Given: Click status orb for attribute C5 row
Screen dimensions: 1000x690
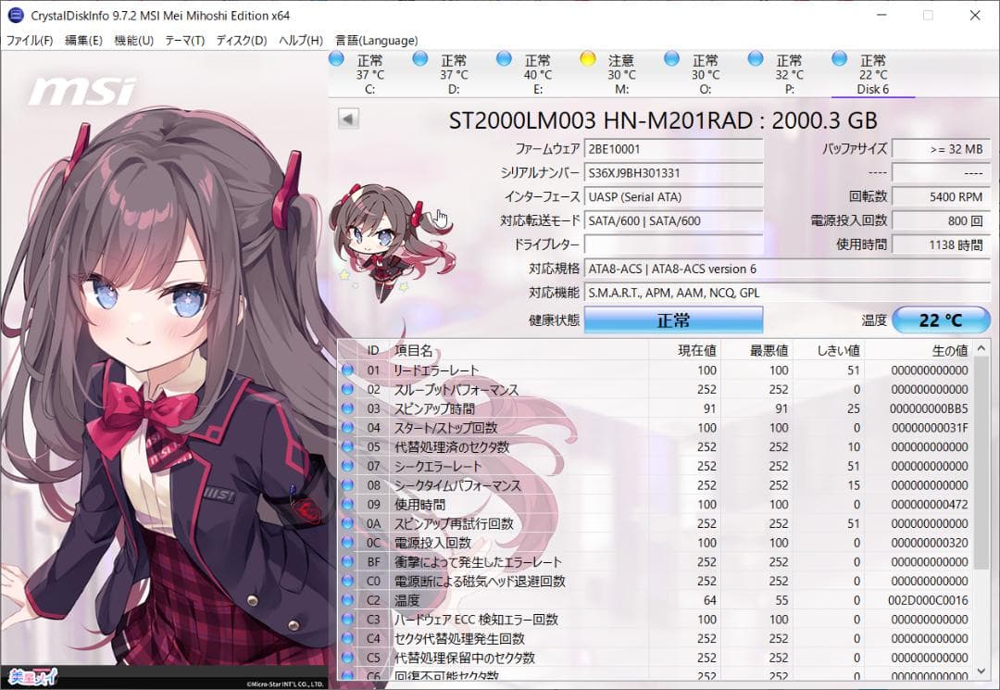Looking at the screenshot, I should 347,658.
